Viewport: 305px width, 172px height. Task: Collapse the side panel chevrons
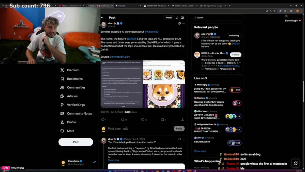286,16
